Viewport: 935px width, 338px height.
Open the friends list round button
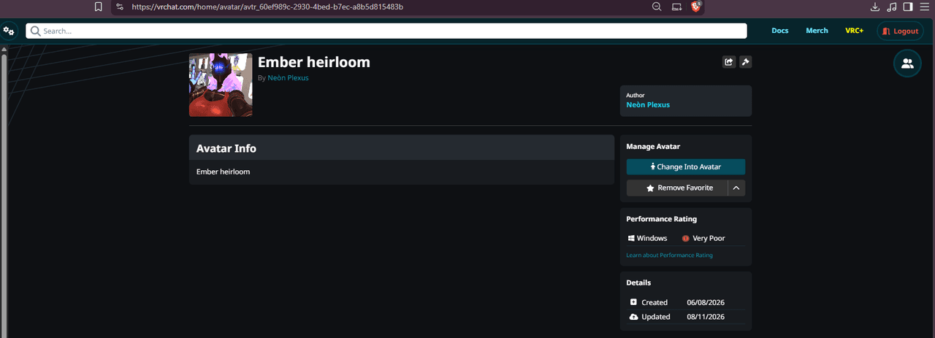pos(907,64)
